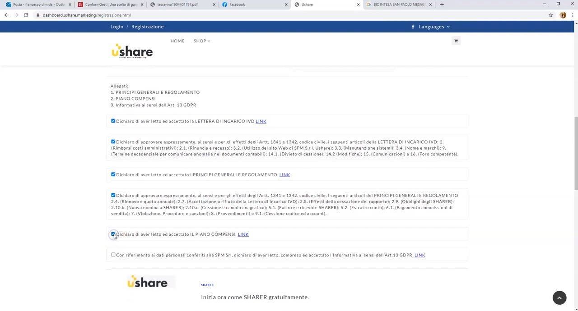The width and height of the screenshot is (578, 311).
Task: Close the ConformGest tab
Action: pyautogui.click(x=142, y=5)
